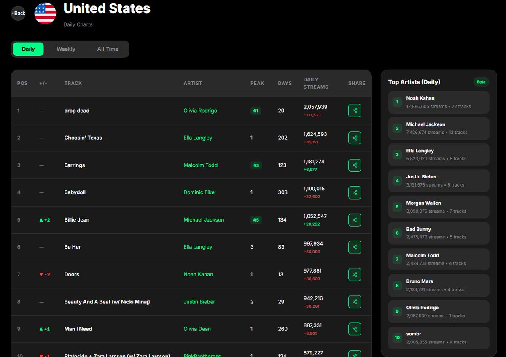Click the Man I Need track title
This screenshot has width=506, height=357.
[x=78, y=329]
